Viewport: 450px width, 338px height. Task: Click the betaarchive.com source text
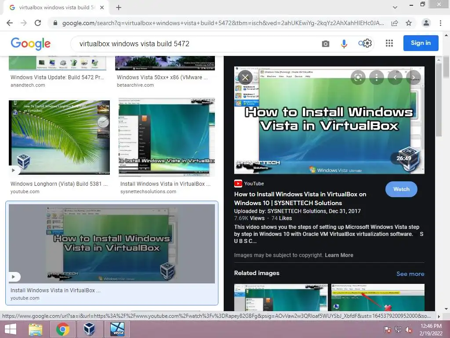(x=135, y=85)
